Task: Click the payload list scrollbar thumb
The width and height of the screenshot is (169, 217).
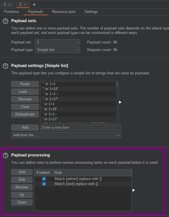Action: (117, 84)
